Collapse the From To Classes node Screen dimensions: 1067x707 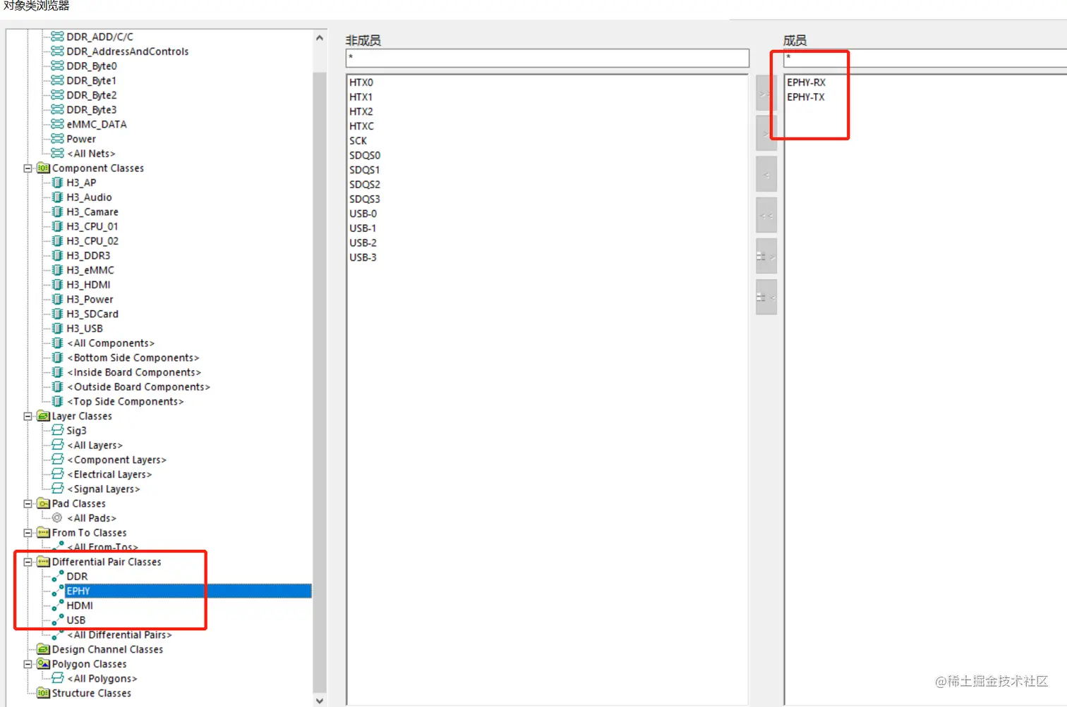click(28, 533)
